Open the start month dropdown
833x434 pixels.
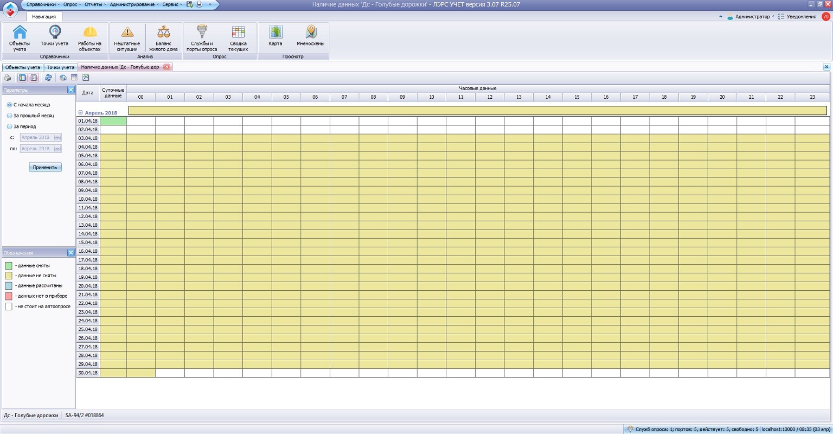[x=57, y=137]
